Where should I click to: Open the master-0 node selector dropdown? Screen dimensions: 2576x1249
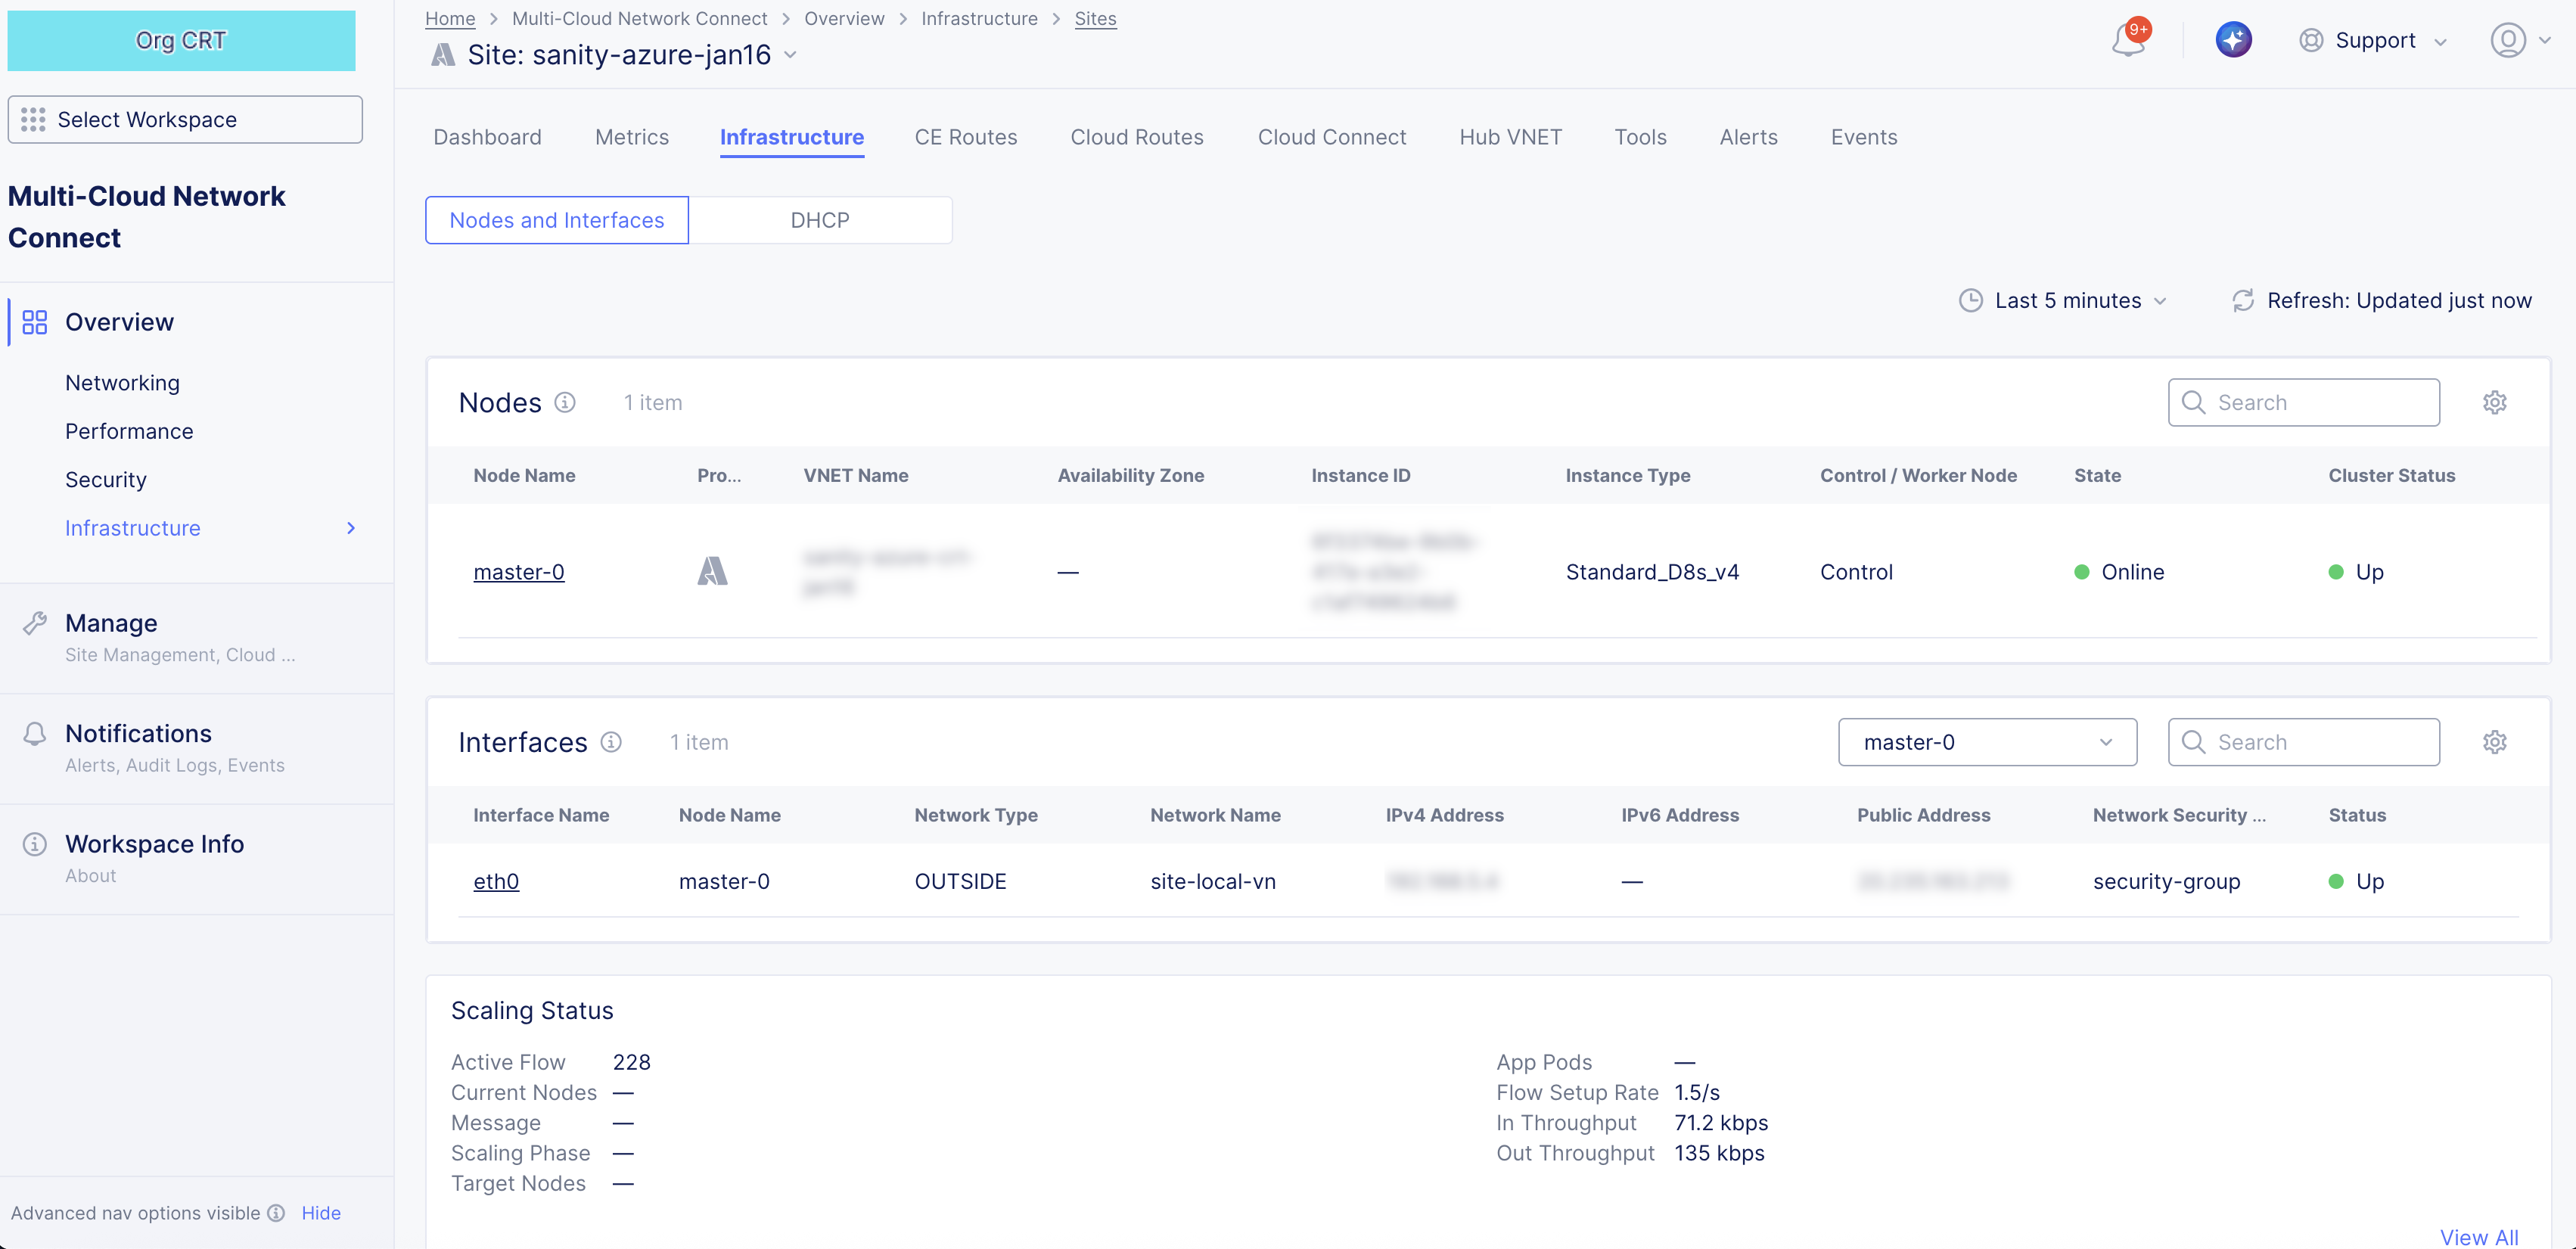click(1986, 742)
